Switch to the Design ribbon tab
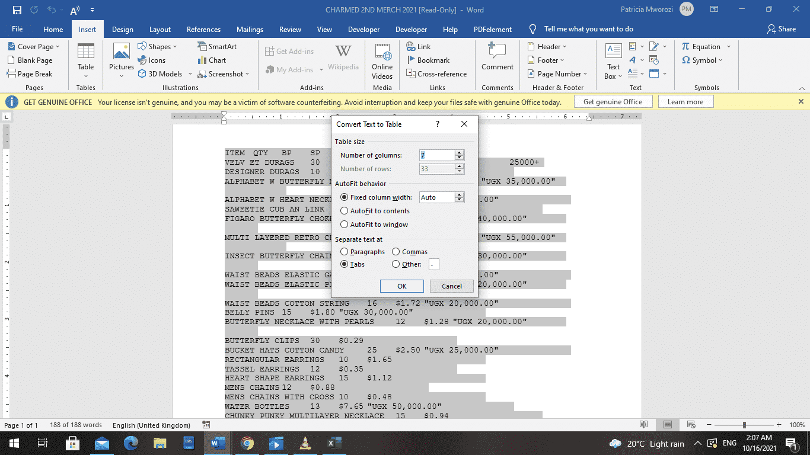 [x=122, y=28]
